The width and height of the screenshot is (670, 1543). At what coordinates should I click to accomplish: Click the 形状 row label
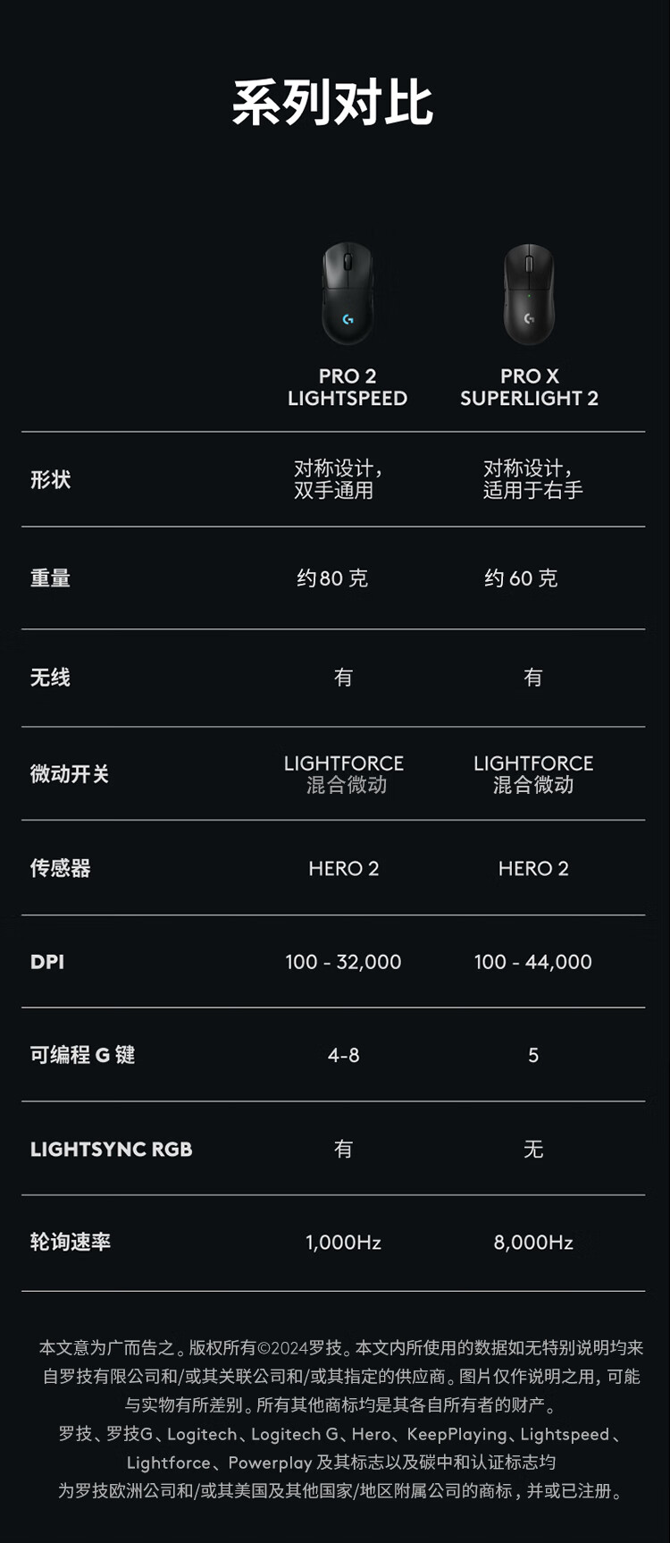tap(51, 480)
